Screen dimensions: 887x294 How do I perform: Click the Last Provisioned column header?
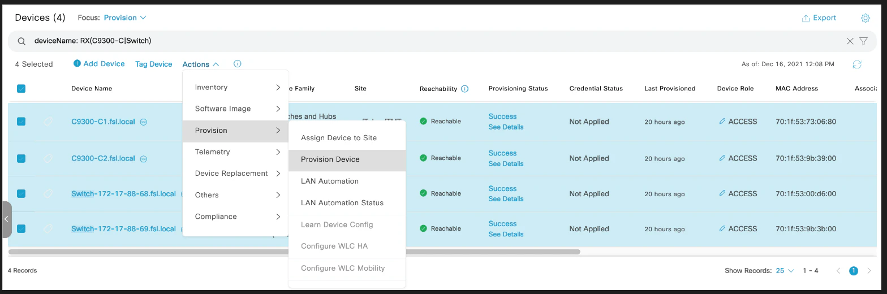[x=670, y=89]
